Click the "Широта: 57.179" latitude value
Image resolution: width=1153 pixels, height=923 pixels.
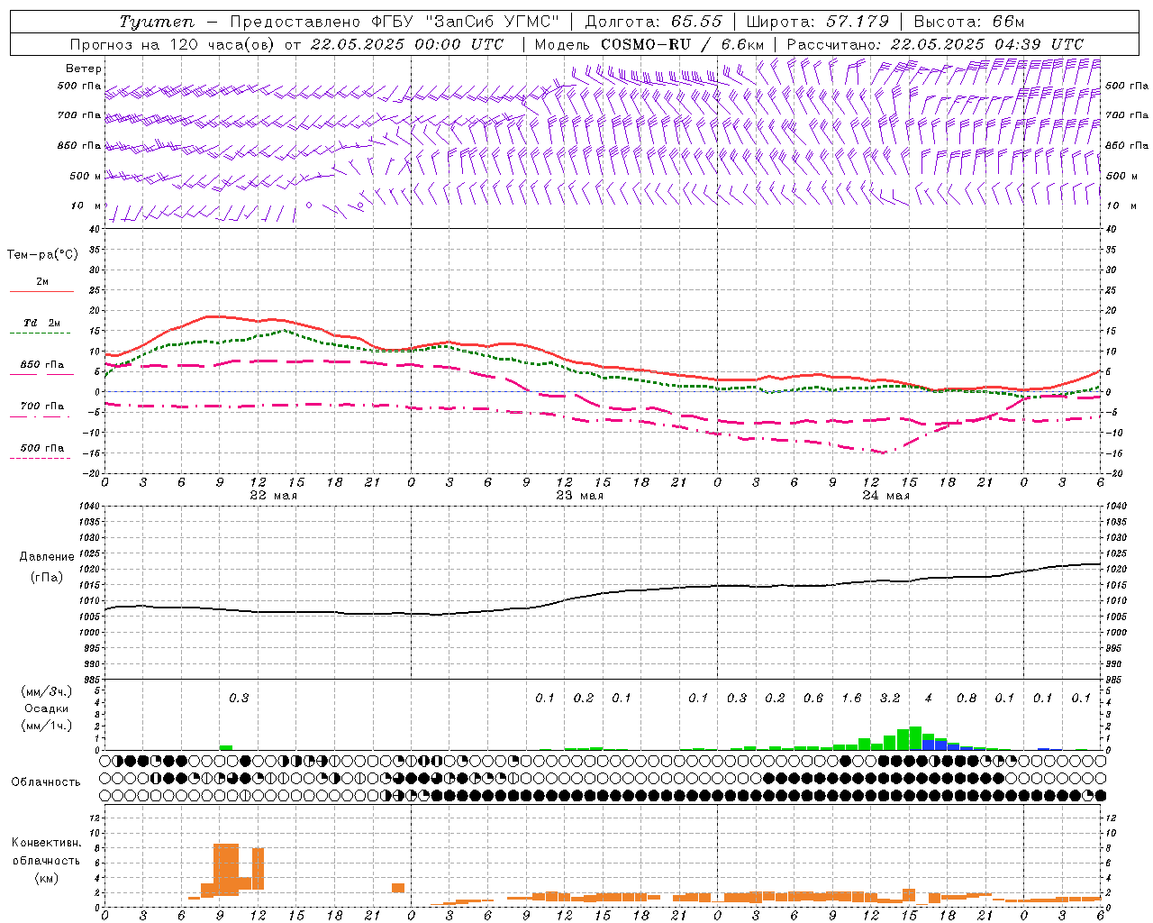point(817,22)
